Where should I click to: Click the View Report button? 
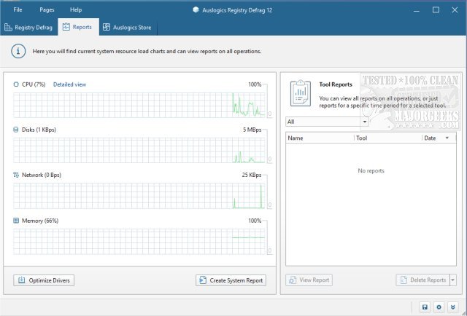click(x=309, y=280)
